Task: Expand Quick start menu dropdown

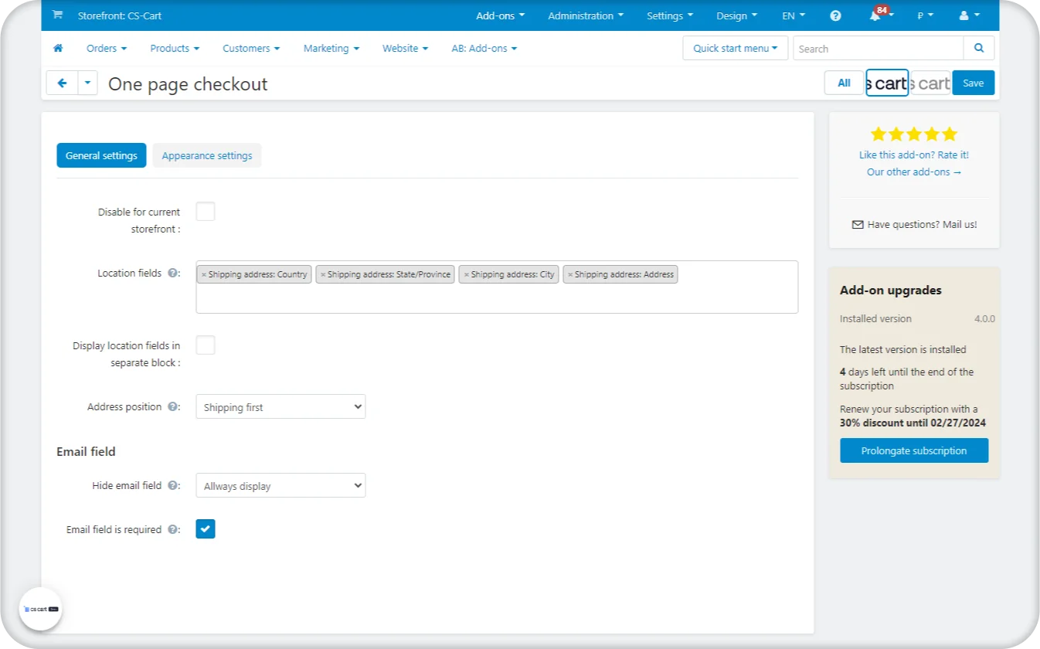Action: coord(735,48)
